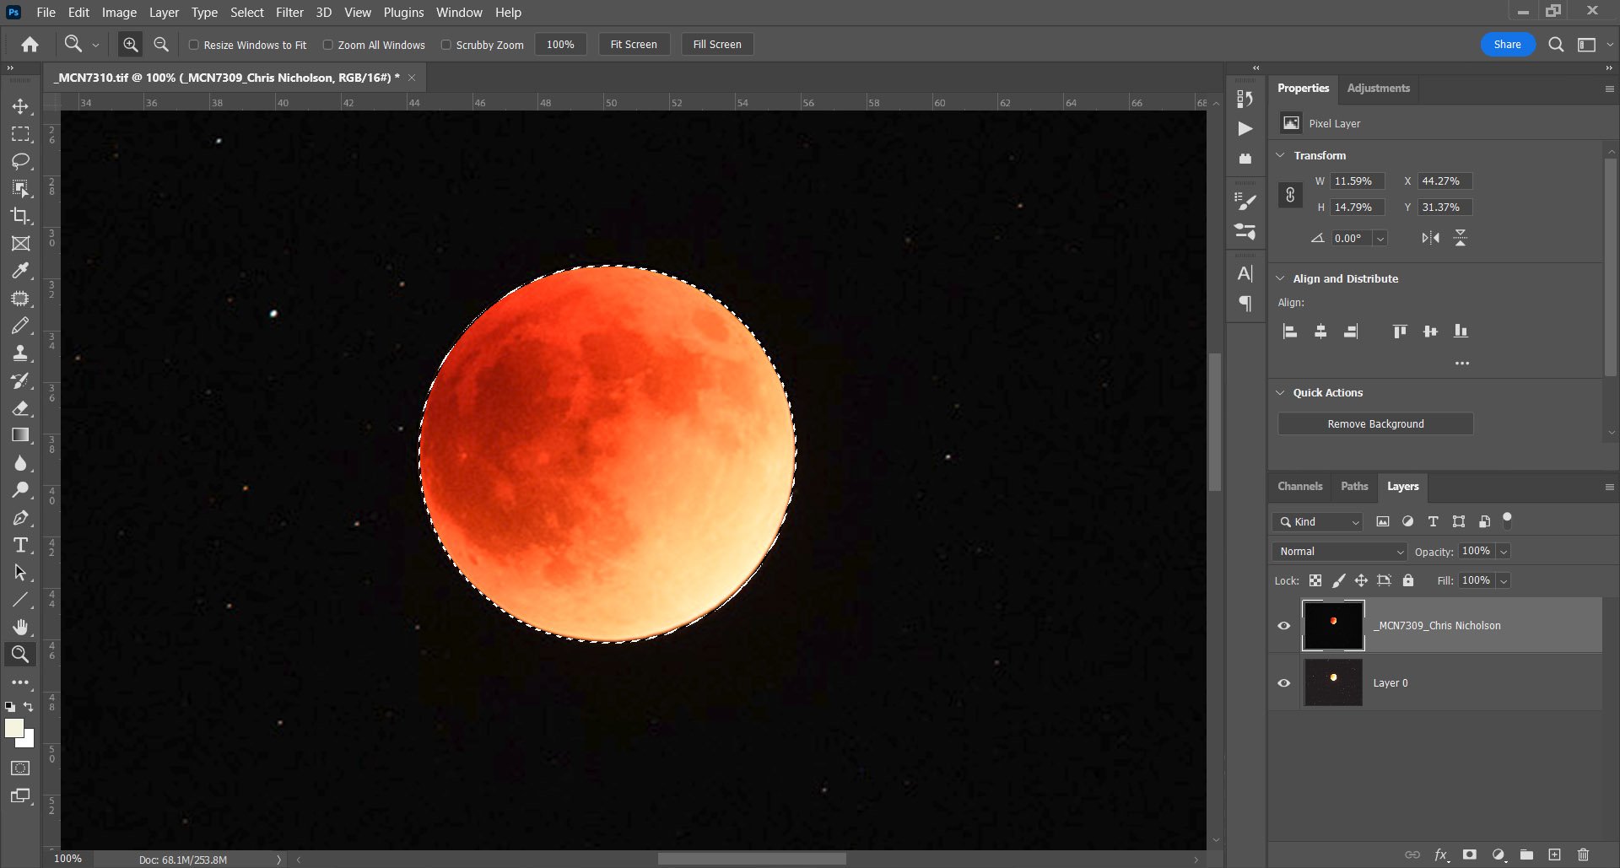Collapse the Quick Actions section
Viewport: 1620px width, 868px height.
pyautogui.click(x=1280, y=392)
